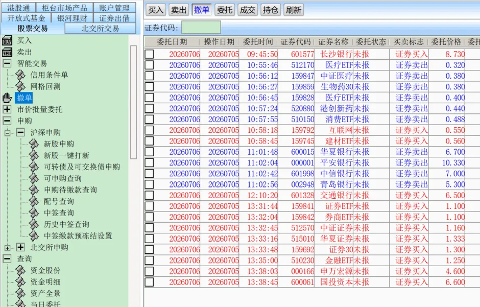
Task: Click the BUY icon beside 买入
Action: [7, 40]
